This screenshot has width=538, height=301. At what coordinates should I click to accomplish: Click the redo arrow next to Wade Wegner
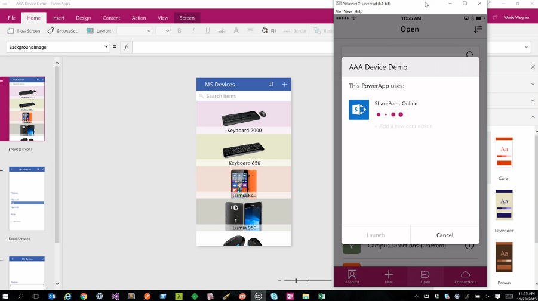click(x=495, y=17)
